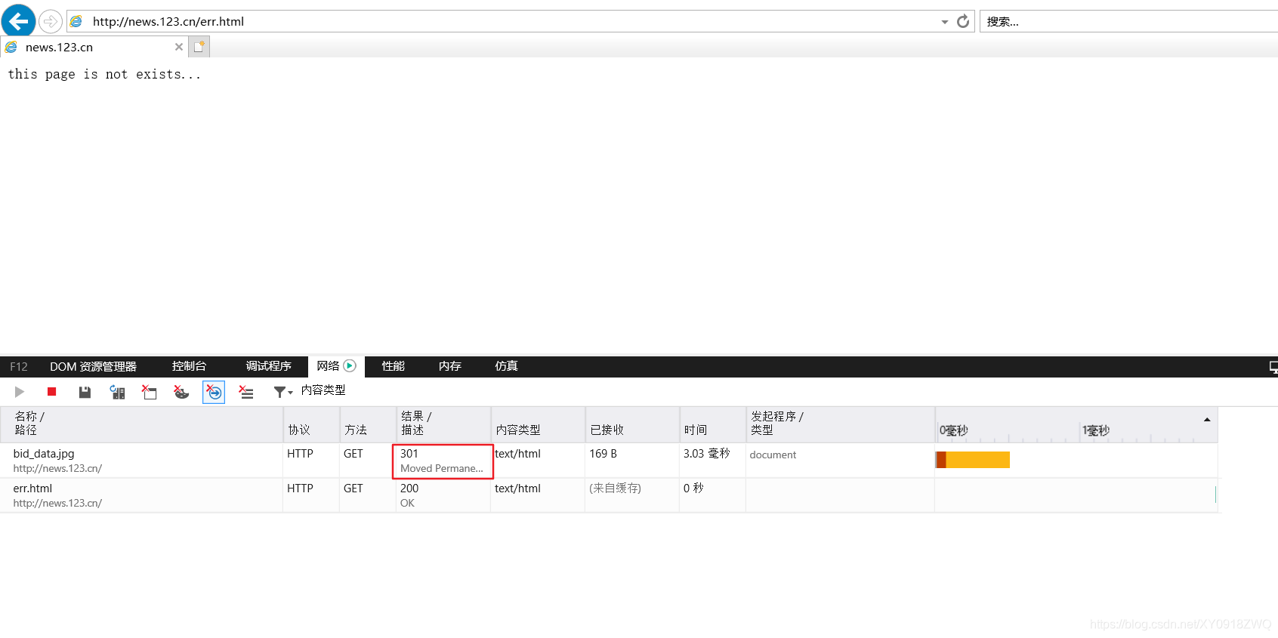Sort by 发起程序 / 类型 column header
This screenshot has width=1278, height=638.
(x=841, y=424)
